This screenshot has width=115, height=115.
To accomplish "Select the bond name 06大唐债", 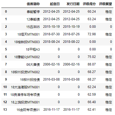I will pyautogui.click(x=33, y=64).
